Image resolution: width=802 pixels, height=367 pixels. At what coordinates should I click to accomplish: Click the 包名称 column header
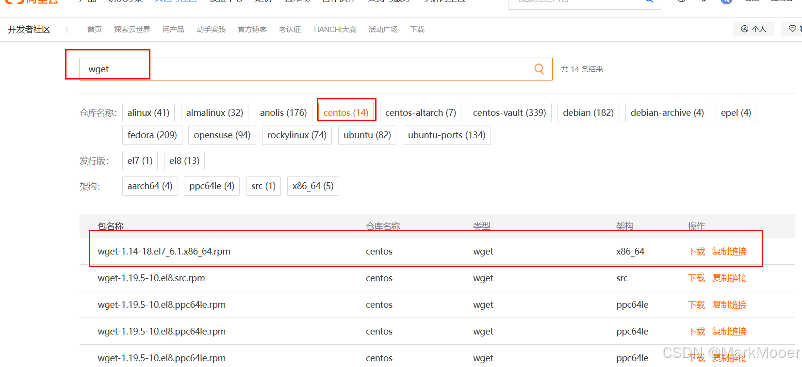111,226
